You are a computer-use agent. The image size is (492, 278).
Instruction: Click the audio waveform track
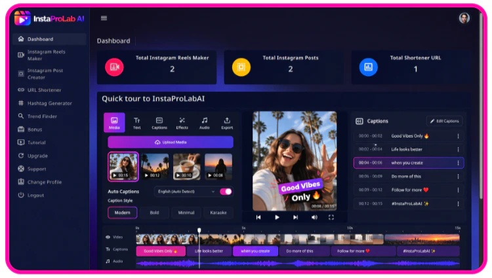click(298, 264)
